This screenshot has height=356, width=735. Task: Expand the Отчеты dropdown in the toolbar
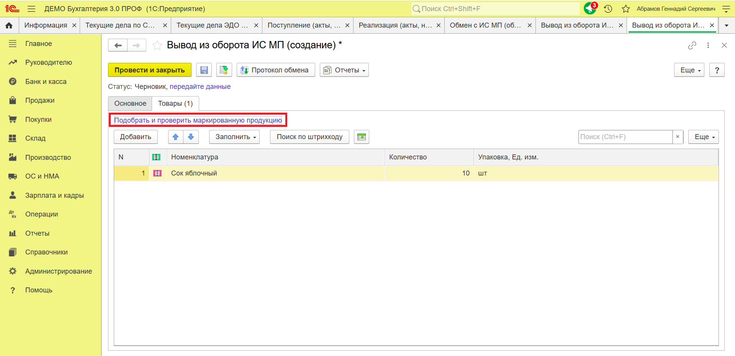click(x=344, y=70)
